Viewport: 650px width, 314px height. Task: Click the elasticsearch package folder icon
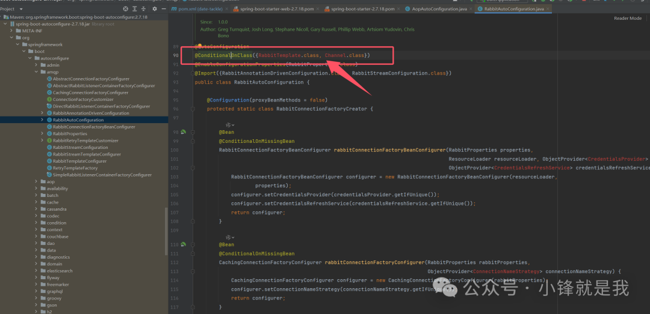point(43,271)
